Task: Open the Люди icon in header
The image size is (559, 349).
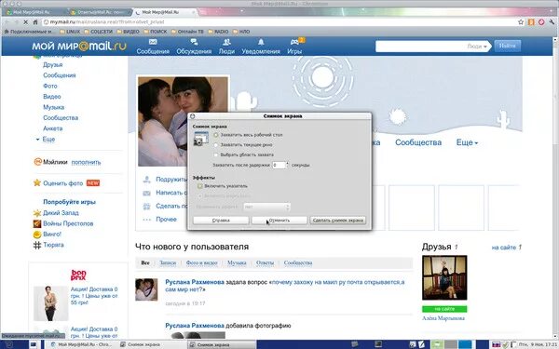Action: click(226, 42)
